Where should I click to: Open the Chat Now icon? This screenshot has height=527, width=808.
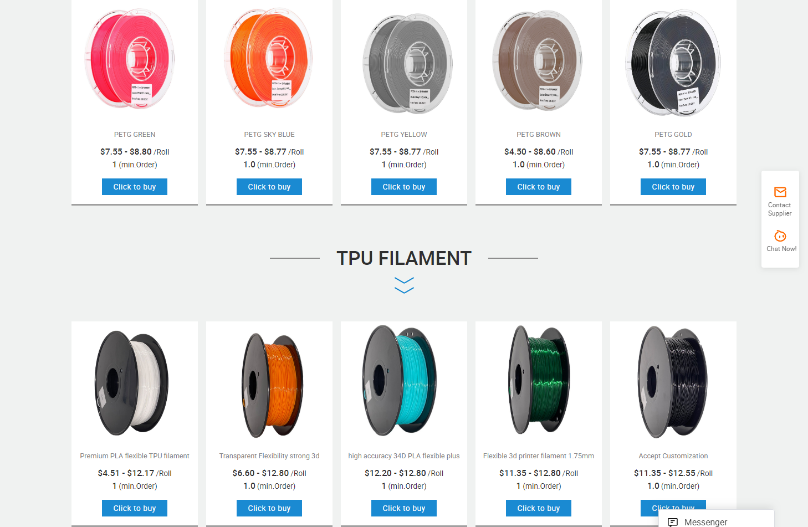(780, 236)
